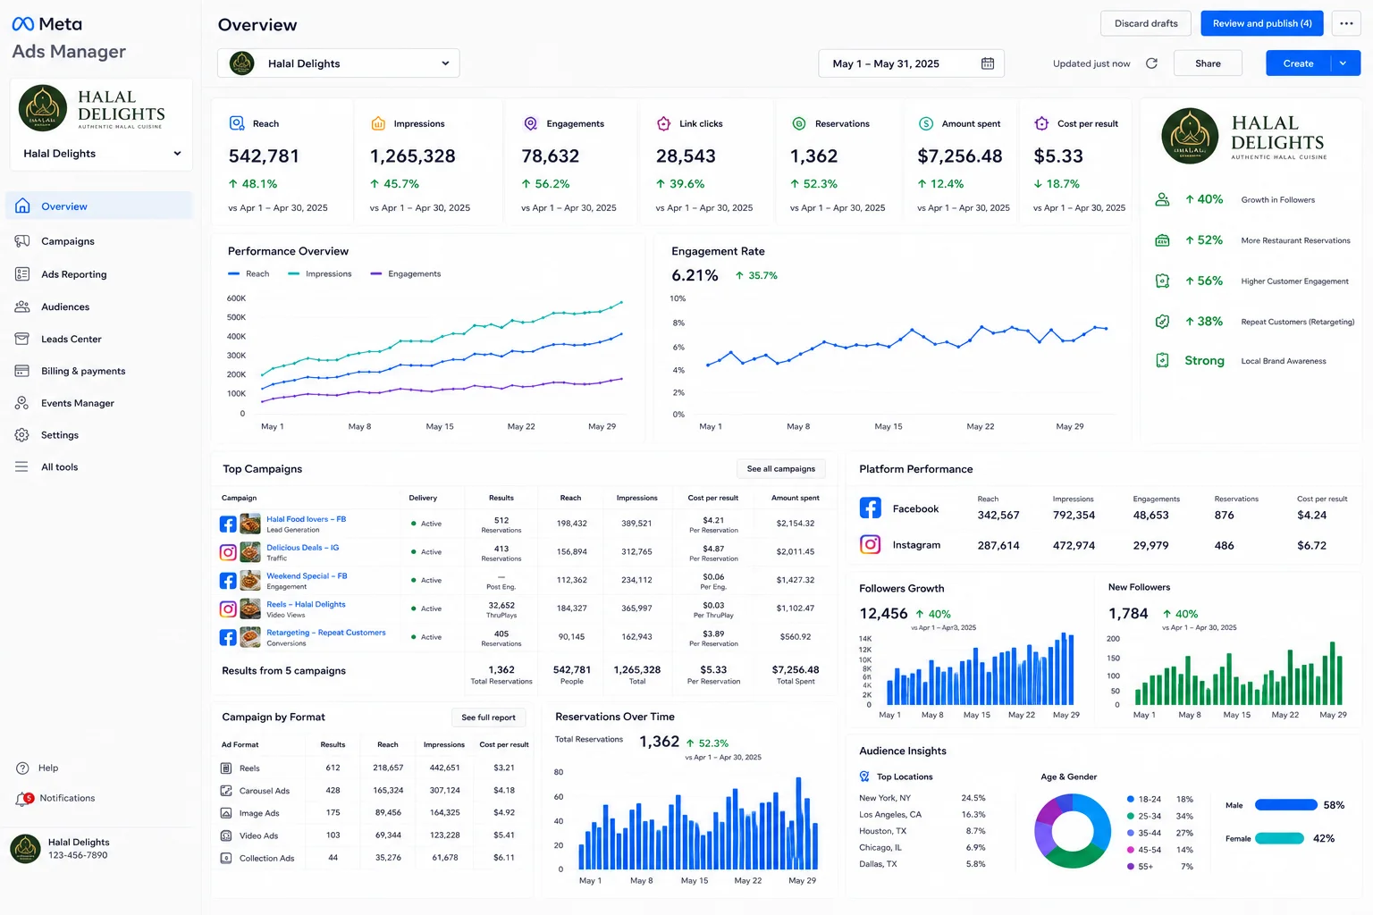Viewport: 1373px width, 915px height.
Task: Click the refresh icon beside Updated just now
Action: 1151,63
